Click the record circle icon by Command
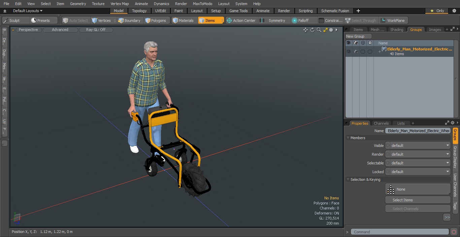This screenshot has width=460, height=237. [x=454, y=232]
